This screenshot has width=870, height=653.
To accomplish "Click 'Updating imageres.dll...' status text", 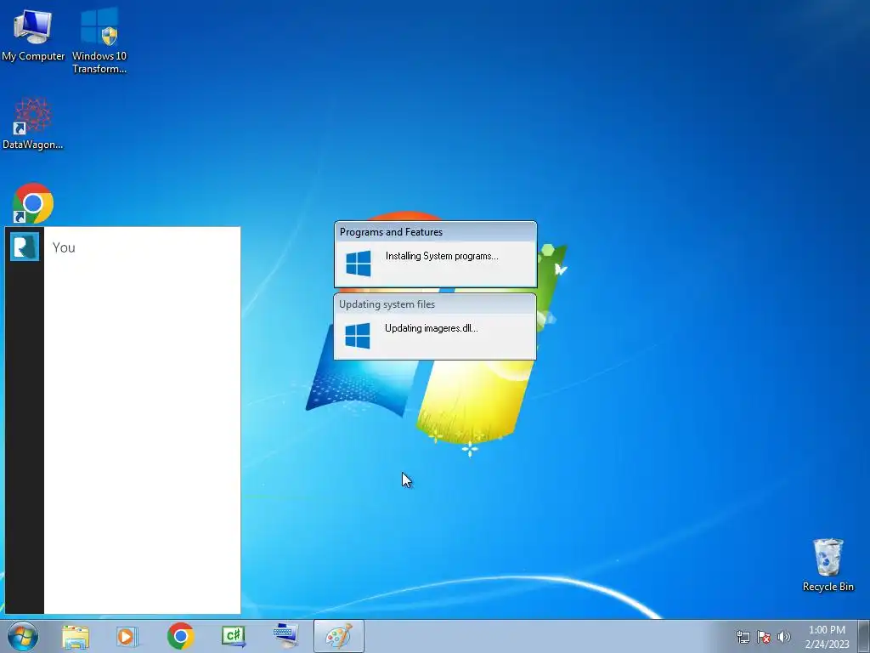I will pos(431,328).
